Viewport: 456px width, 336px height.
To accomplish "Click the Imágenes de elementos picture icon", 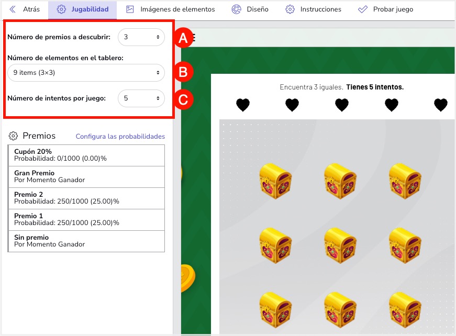I will tap(130, 9).
